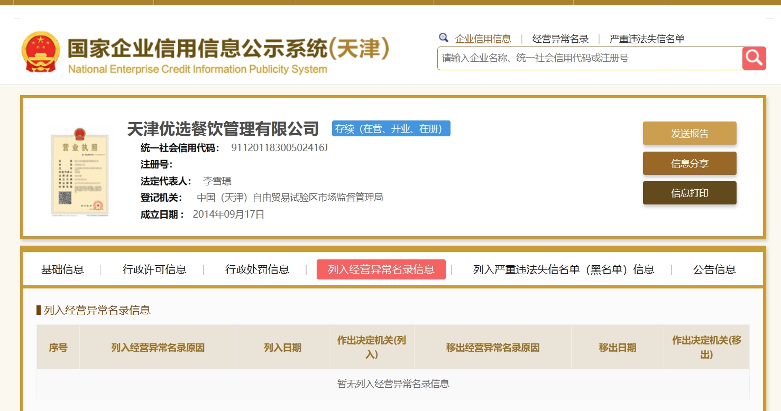
Task: Click the 存续（在营、开业、在册）status badge
Action: point(391,128)
